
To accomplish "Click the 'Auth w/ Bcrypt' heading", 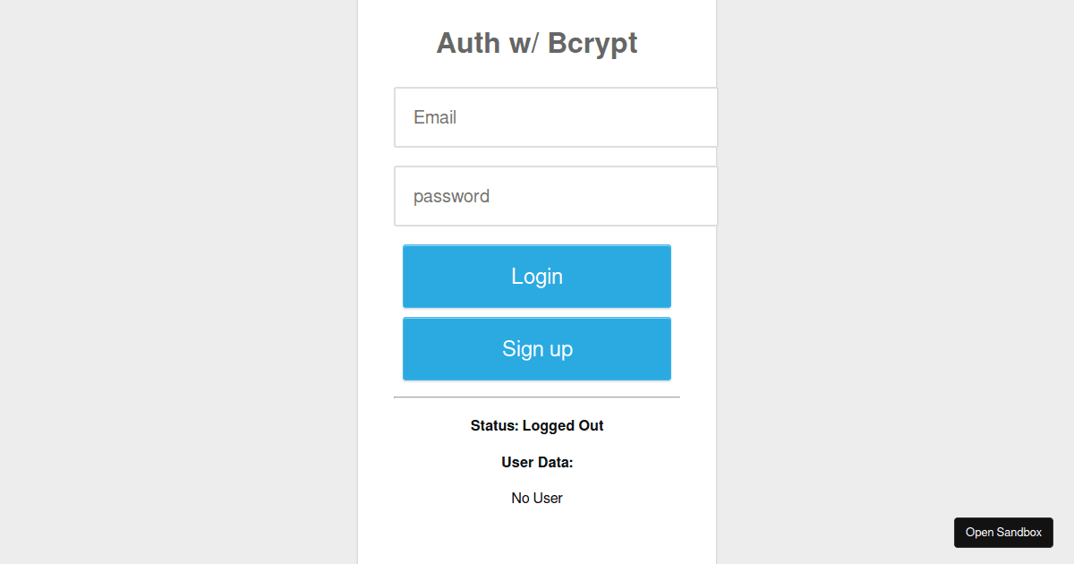I will click(x=537, y=42).
